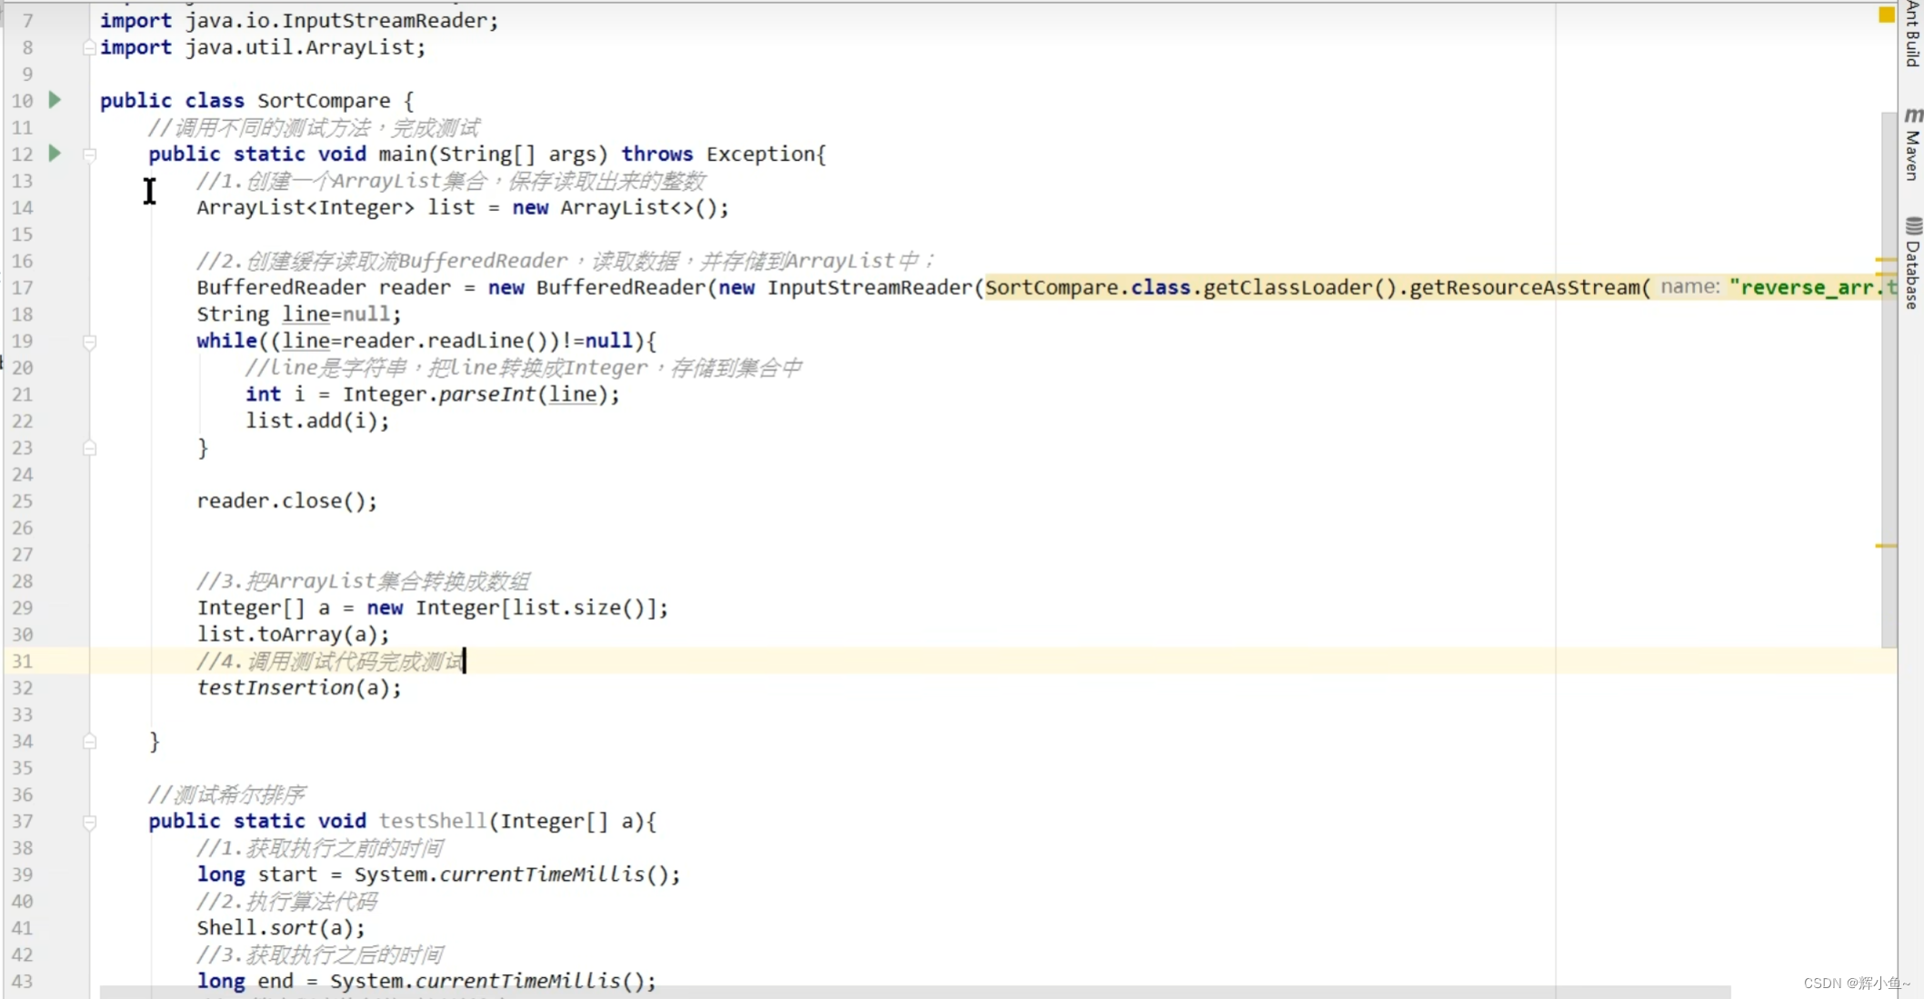Open the Ant Build tool window

tap(1912, 34)
